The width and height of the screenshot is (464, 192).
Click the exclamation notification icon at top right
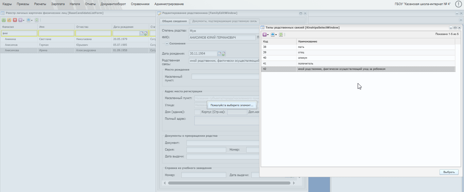click(458, 4)
